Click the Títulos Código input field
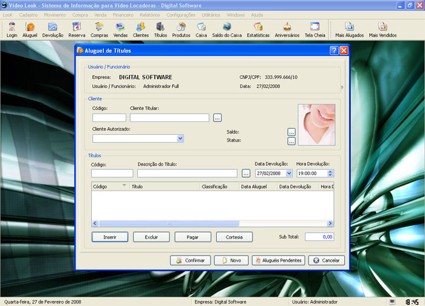The height and width of the screenshot is (306, 425). (x=112, y=174)
